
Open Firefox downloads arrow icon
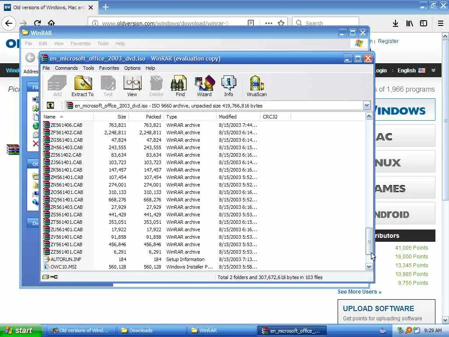396,23
